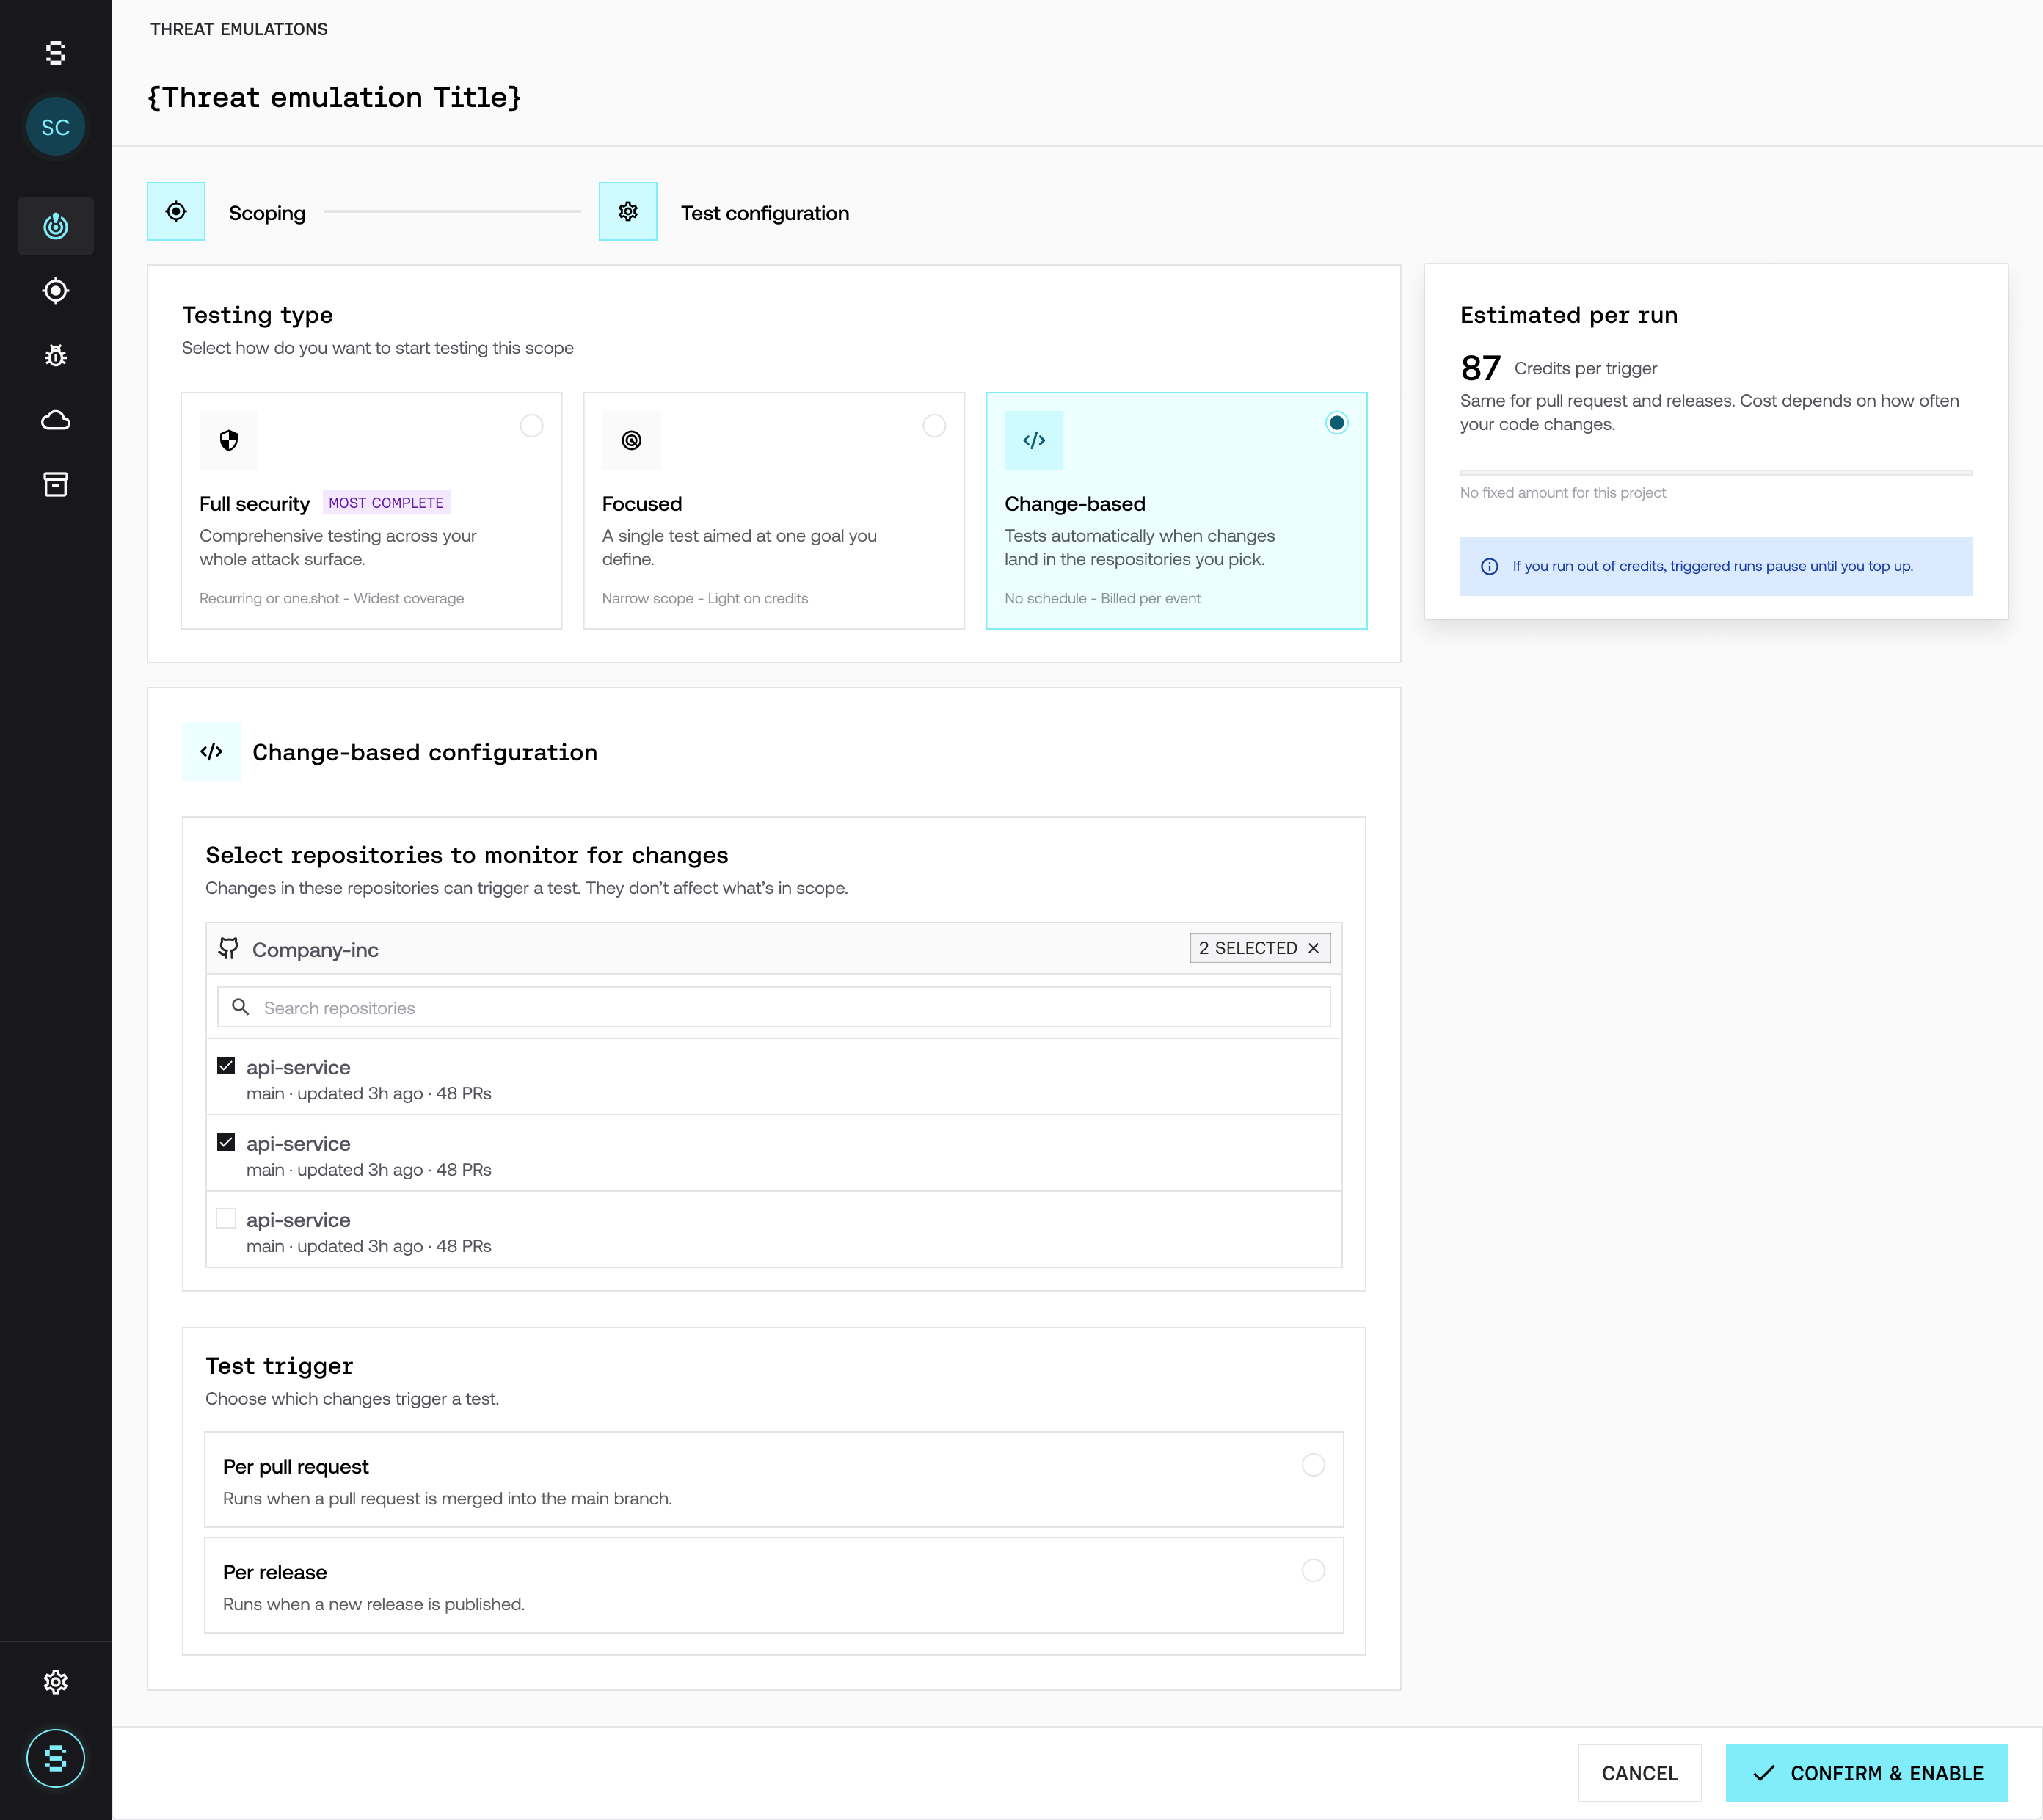2043x1820 pixels.
Task: Click CONFIRM & ENABLE button
Action: click(1866, 1773)
